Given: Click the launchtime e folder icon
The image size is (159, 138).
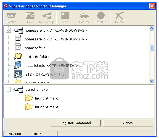Looking at the screenshot, I should (29, 107).
